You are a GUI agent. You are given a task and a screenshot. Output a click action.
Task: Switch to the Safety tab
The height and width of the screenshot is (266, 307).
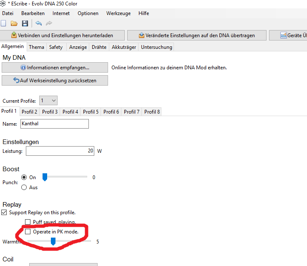pyautogui.click(x=56, y=47)
